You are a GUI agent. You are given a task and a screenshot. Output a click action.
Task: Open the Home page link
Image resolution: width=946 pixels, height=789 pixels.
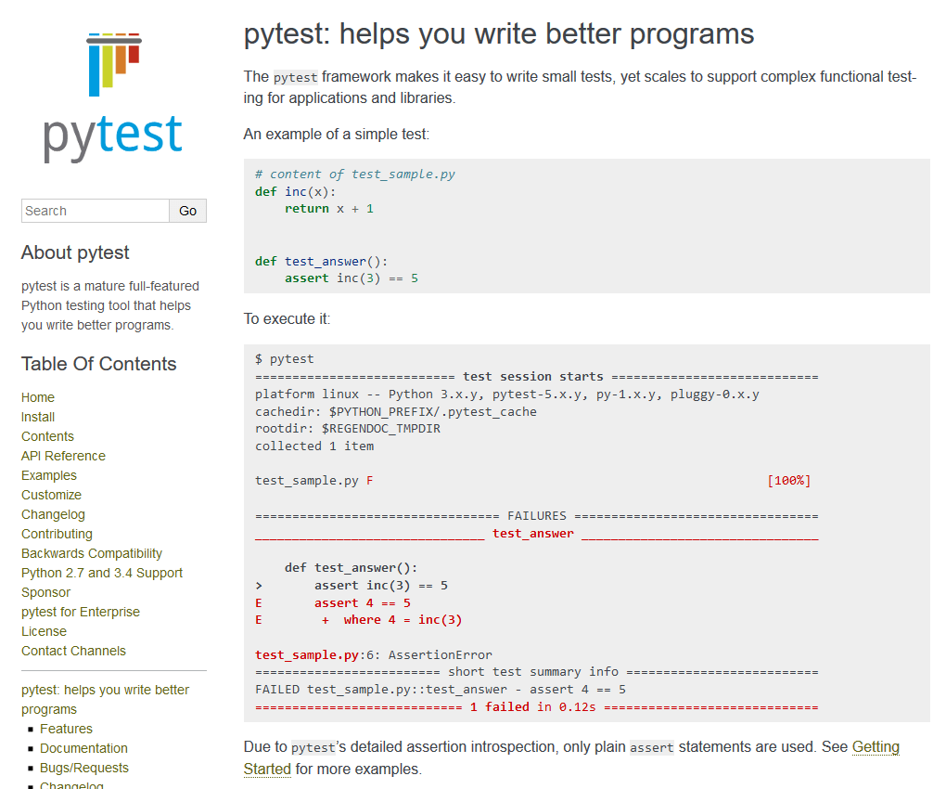click(x=37, y=397)
